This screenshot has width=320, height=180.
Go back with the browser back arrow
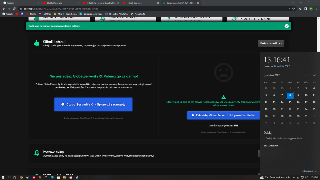point(4,9)
